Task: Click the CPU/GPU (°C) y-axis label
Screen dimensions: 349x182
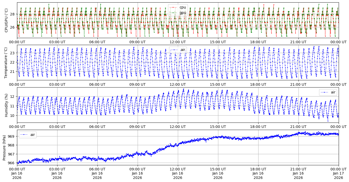Action: [x=6, y=20]
